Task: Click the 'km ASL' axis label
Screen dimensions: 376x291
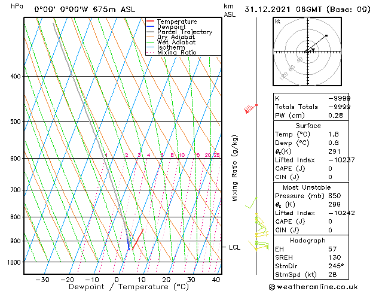Action: point(230,10)
